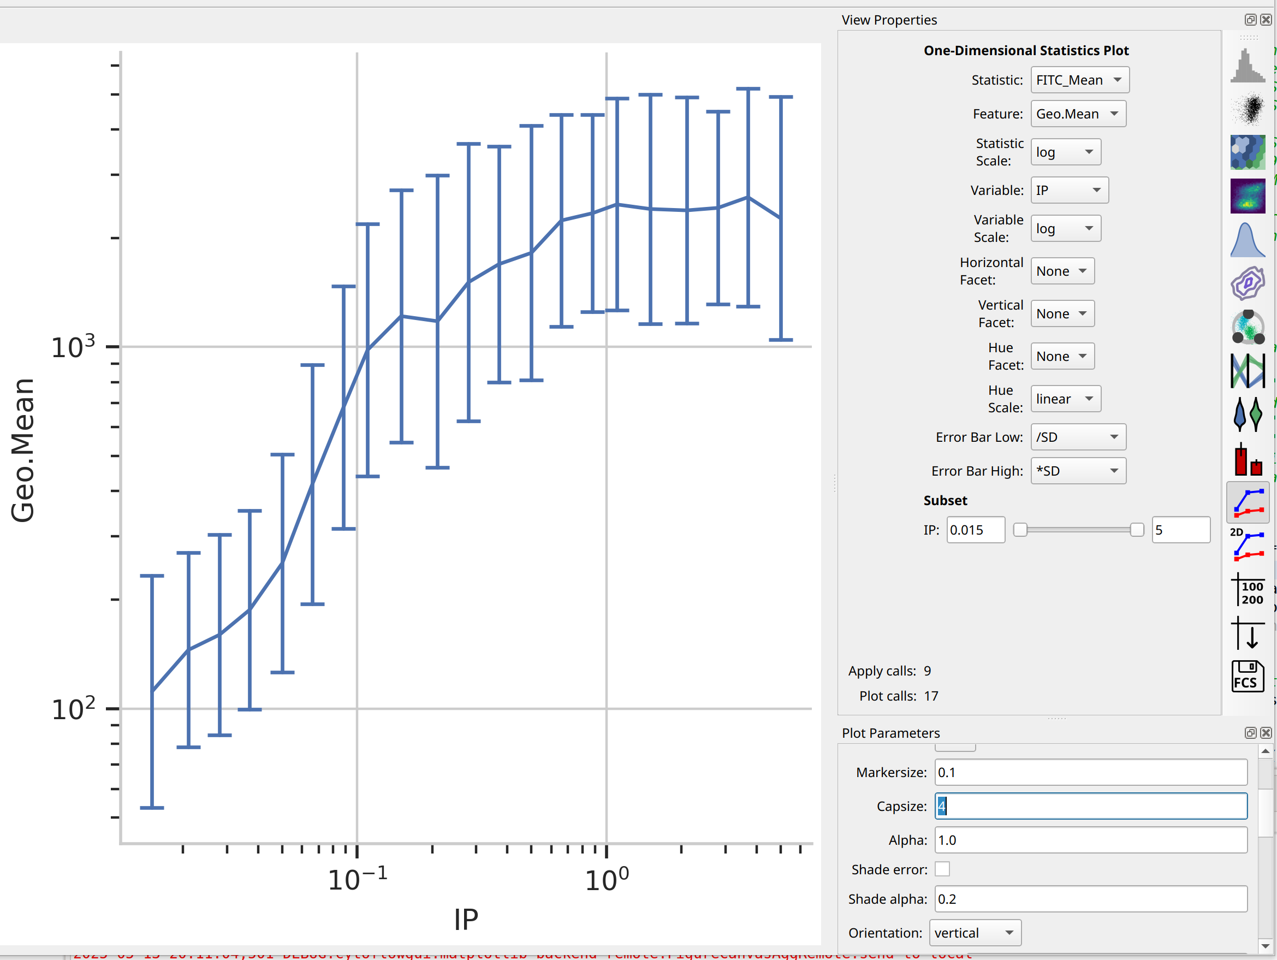This screenshot has width=1277, height=960.
Task: Open the Table view icon
Action: 1247,589
